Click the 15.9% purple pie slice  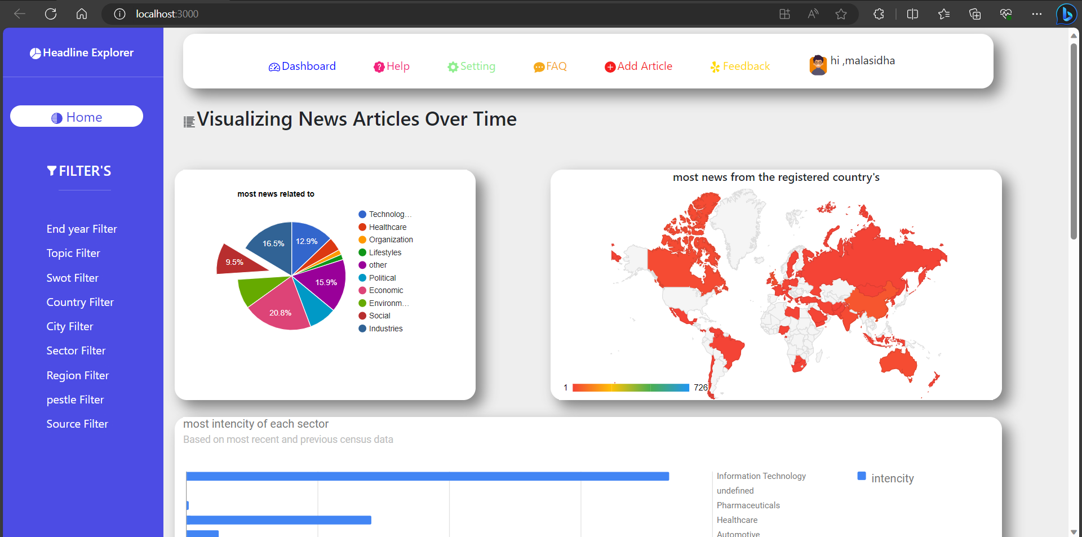click(324, 283)
